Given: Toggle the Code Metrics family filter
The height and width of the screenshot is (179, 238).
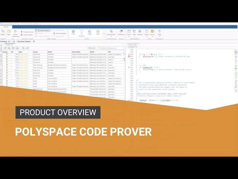Looking at the screenshot, I should coord(59,31).
